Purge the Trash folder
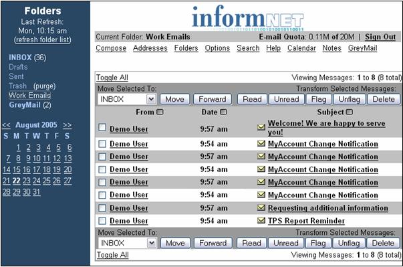 (44, 86)
